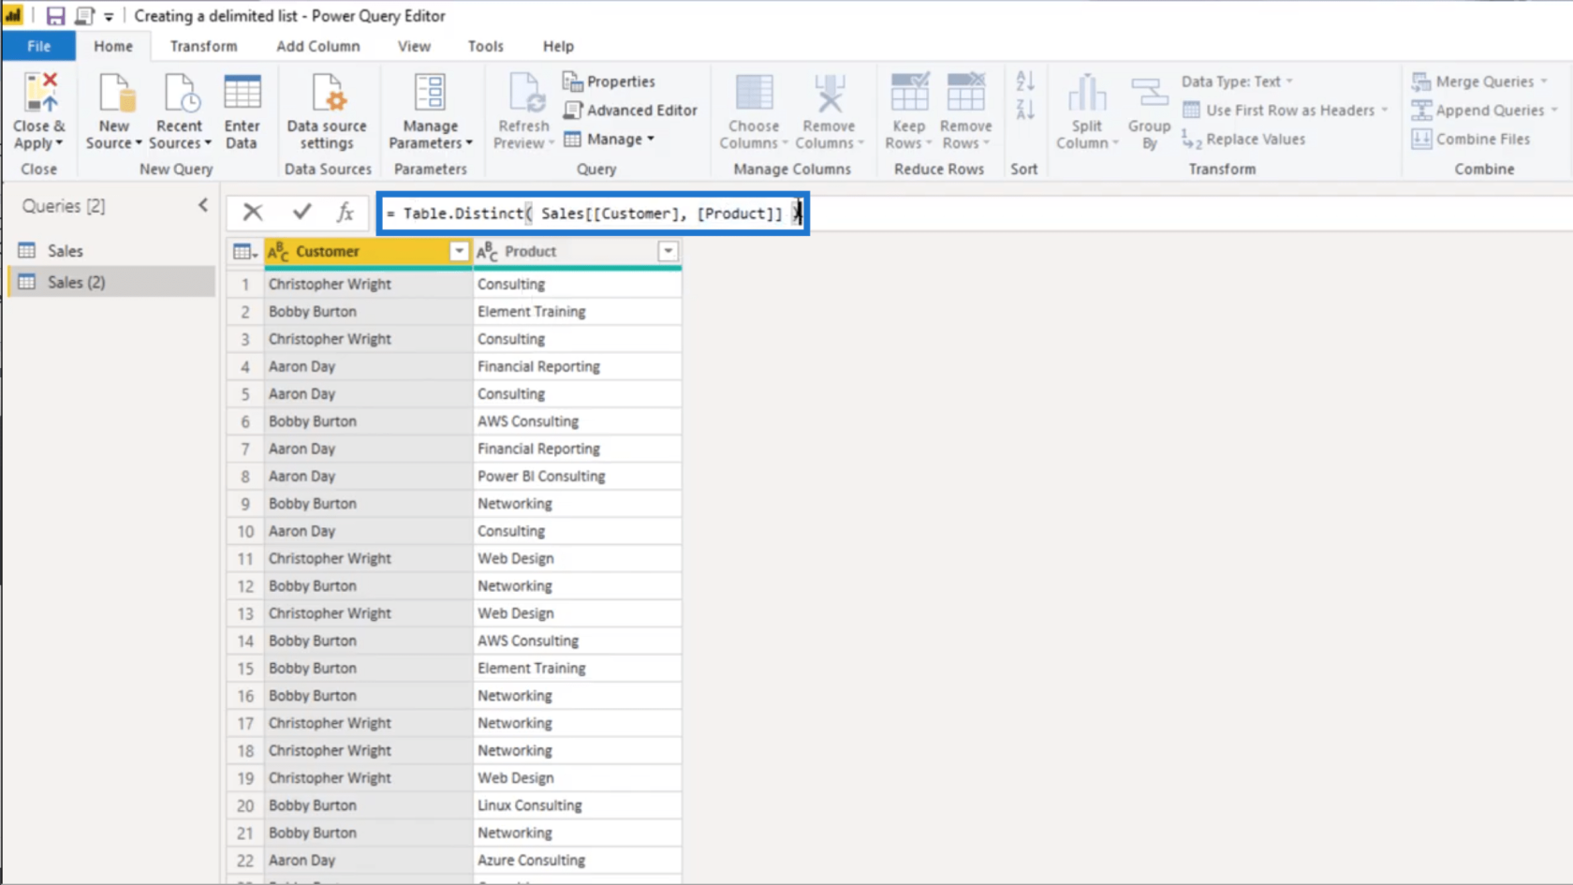Select the Sales (2) query
This screenshot has height=885, width=1573.
[112, 282]
